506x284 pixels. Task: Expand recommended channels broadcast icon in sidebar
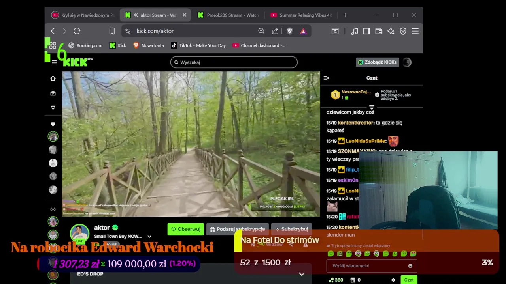53,209
